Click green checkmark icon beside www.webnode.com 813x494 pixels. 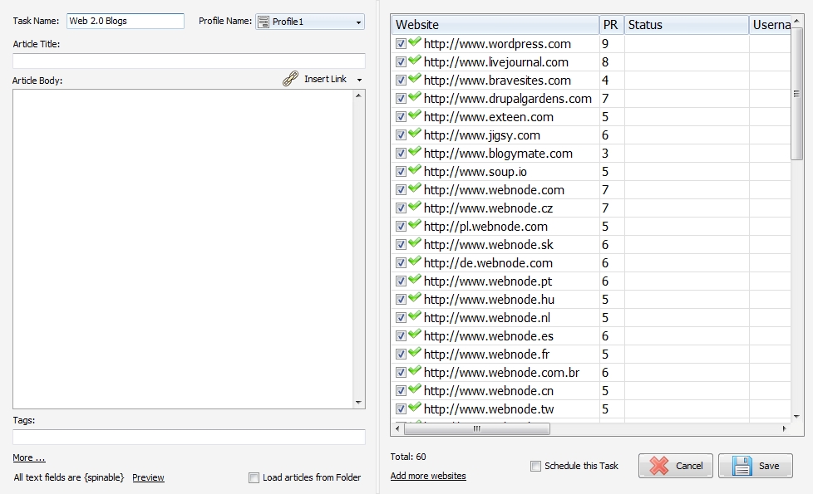(x=414, y=188)
